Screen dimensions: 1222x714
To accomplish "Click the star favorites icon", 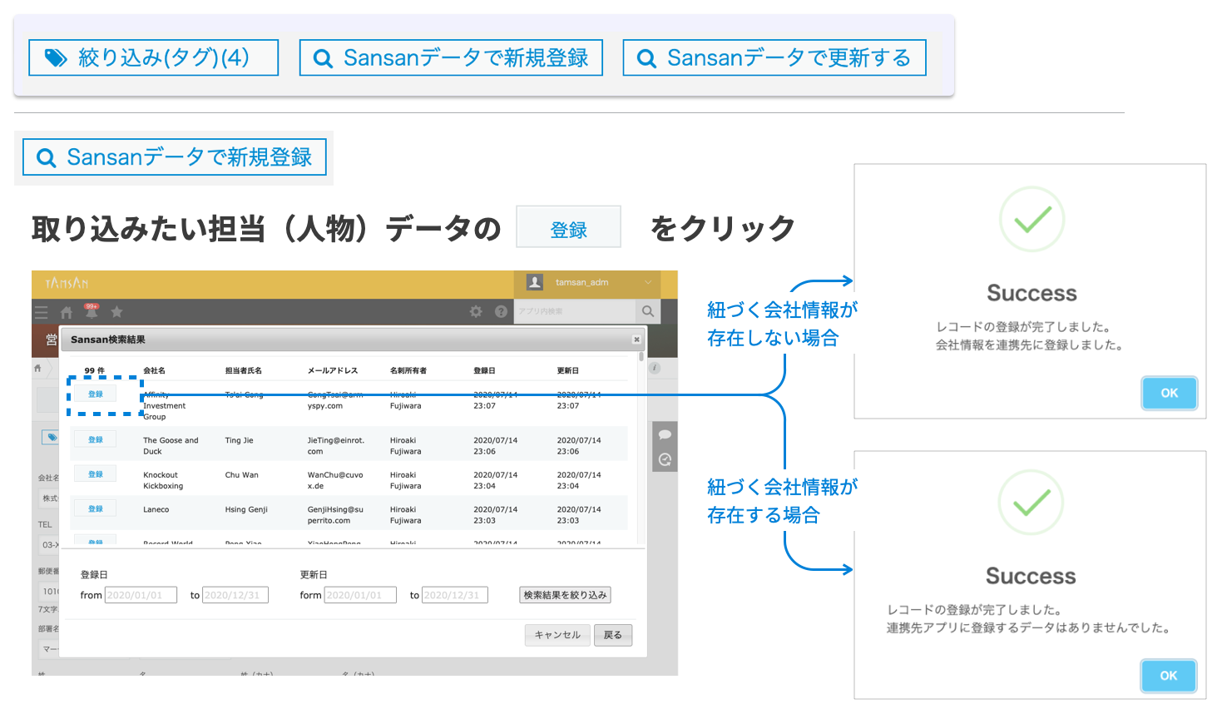I will click(117, 312).
